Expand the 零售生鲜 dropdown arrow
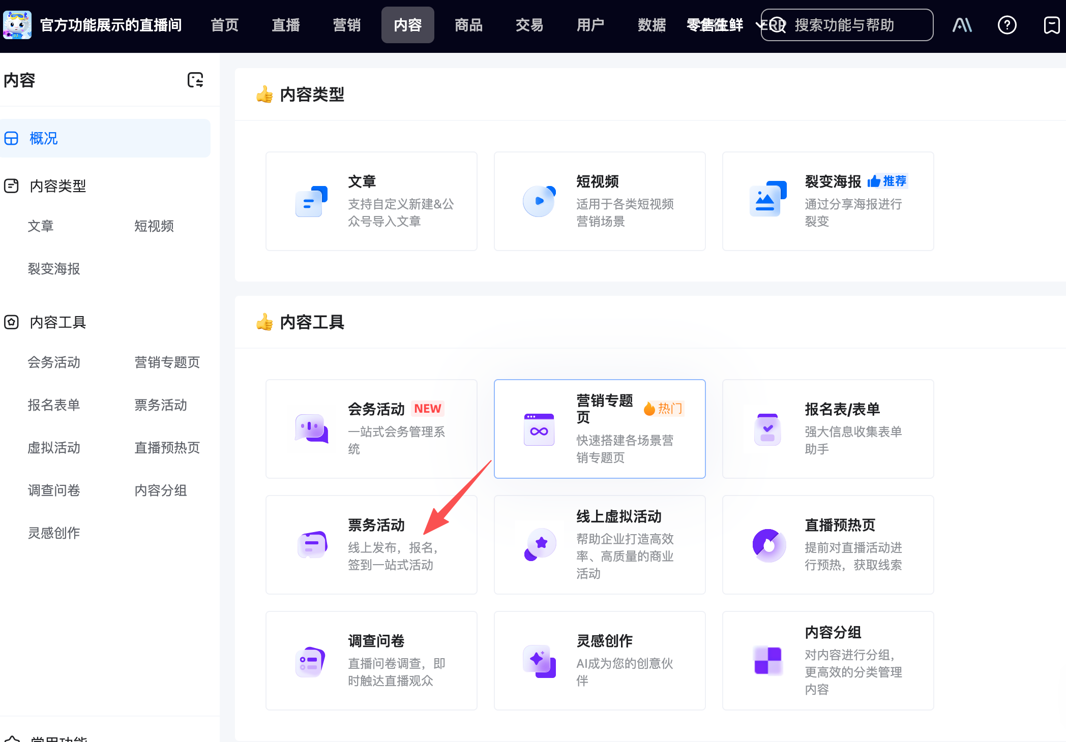Image resolution: width=1066 pixels, height=742 pixels. (x=759, y=24)
